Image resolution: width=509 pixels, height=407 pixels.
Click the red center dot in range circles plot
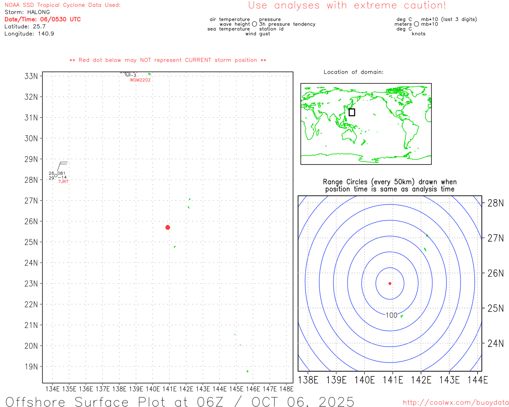coord(390,283)
